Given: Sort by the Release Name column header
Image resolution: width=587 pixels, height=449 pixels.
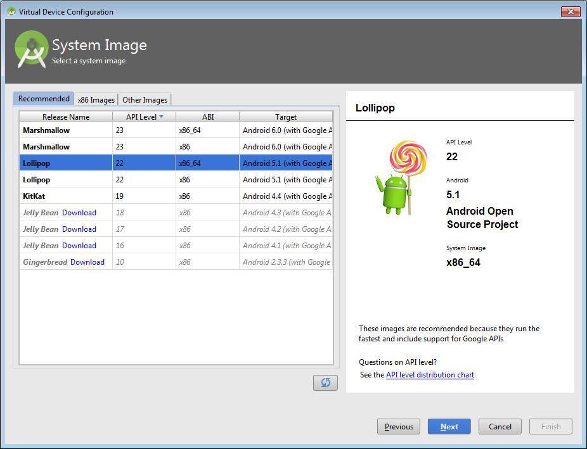Looking at the screenshot, I should point(66,117).
